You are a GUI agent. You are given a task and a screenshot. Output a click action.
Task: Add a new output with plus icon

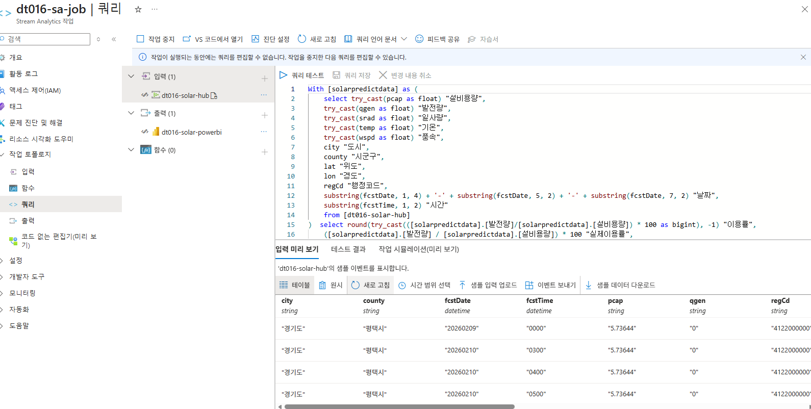point(265,115)
